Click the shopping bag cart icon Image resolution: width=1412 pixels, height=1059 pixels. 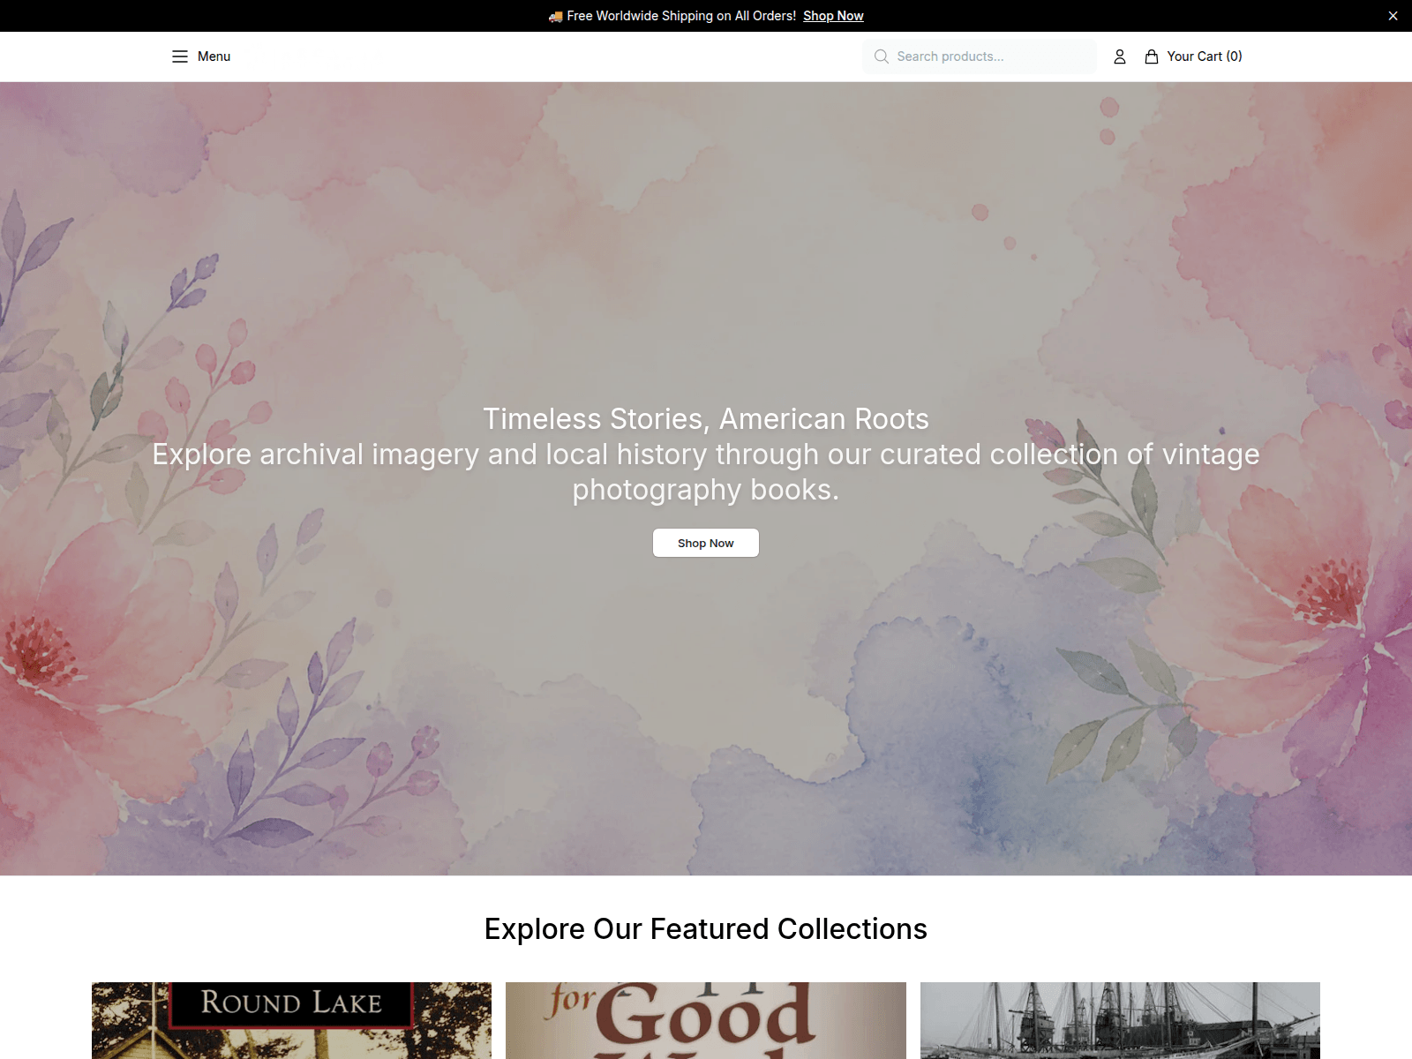tap(1152, 56)
